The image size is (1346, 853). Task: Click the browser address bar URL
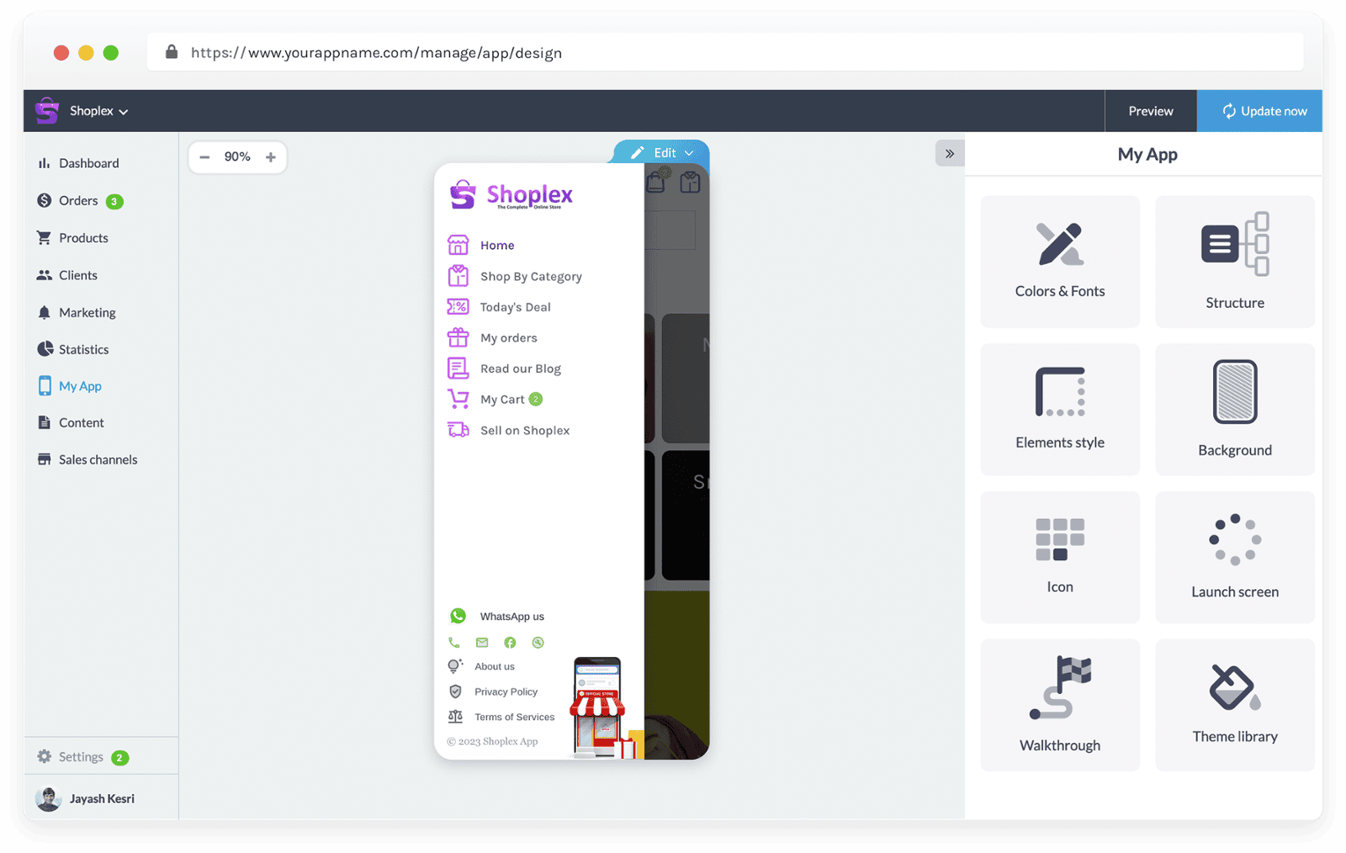(x=376, y=52)
